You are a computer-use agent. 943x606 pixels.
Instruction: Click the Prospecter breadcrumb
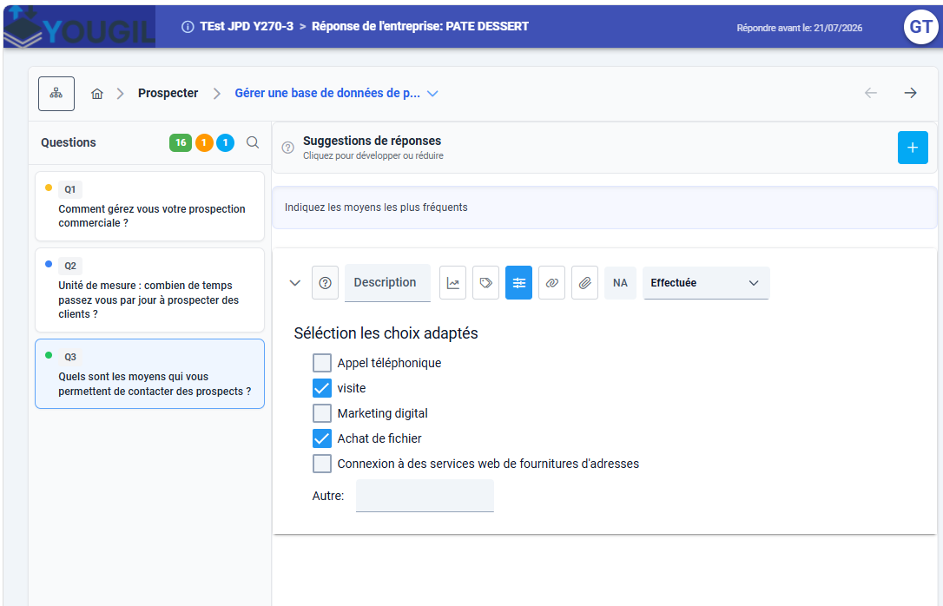(168, 93)
